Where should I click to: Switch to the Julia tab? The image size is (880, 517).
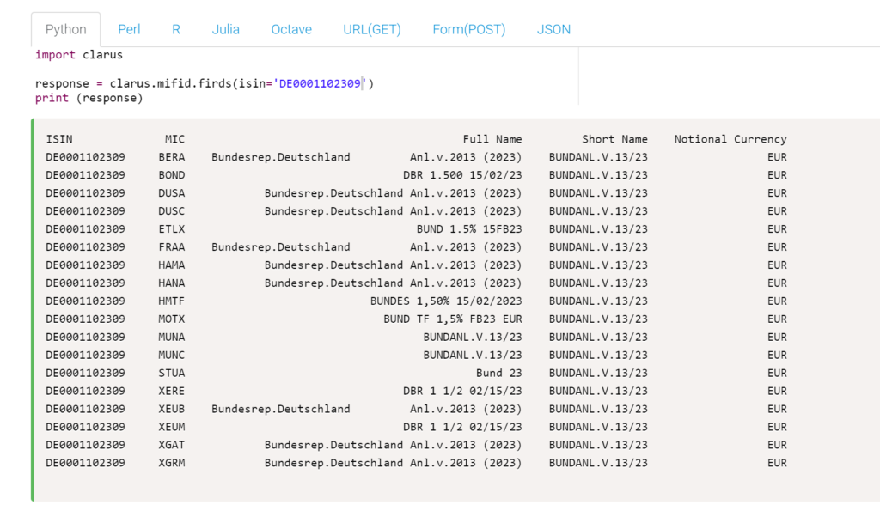point(226,30)
